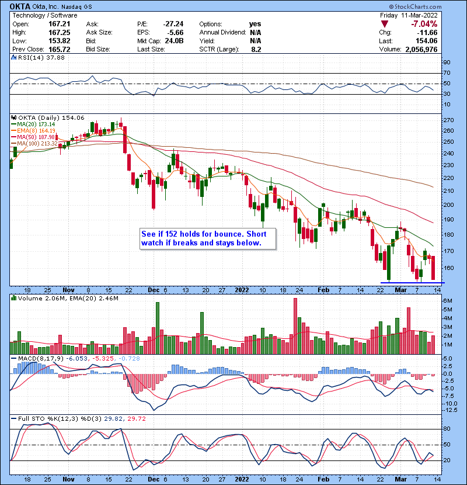Click the EPS value -5.66
Image resolution: width=467 pixels, height=485 pixels.
pos(175,33)
